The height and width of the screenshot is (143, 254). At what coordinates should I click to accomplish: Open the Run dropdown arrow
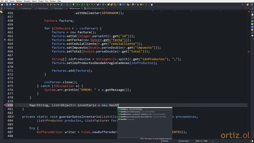(x=85, y=4)
